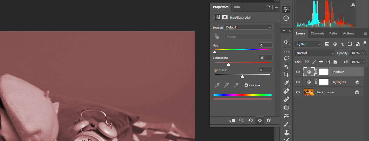Click the Saturation value field
The width and height of the screenshot is (369, 141).
(266, 57)
